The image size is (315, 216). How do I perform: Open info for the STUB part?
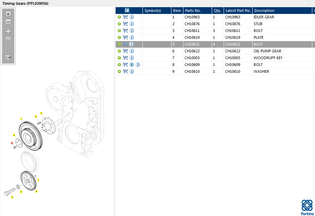pos(132,24)
